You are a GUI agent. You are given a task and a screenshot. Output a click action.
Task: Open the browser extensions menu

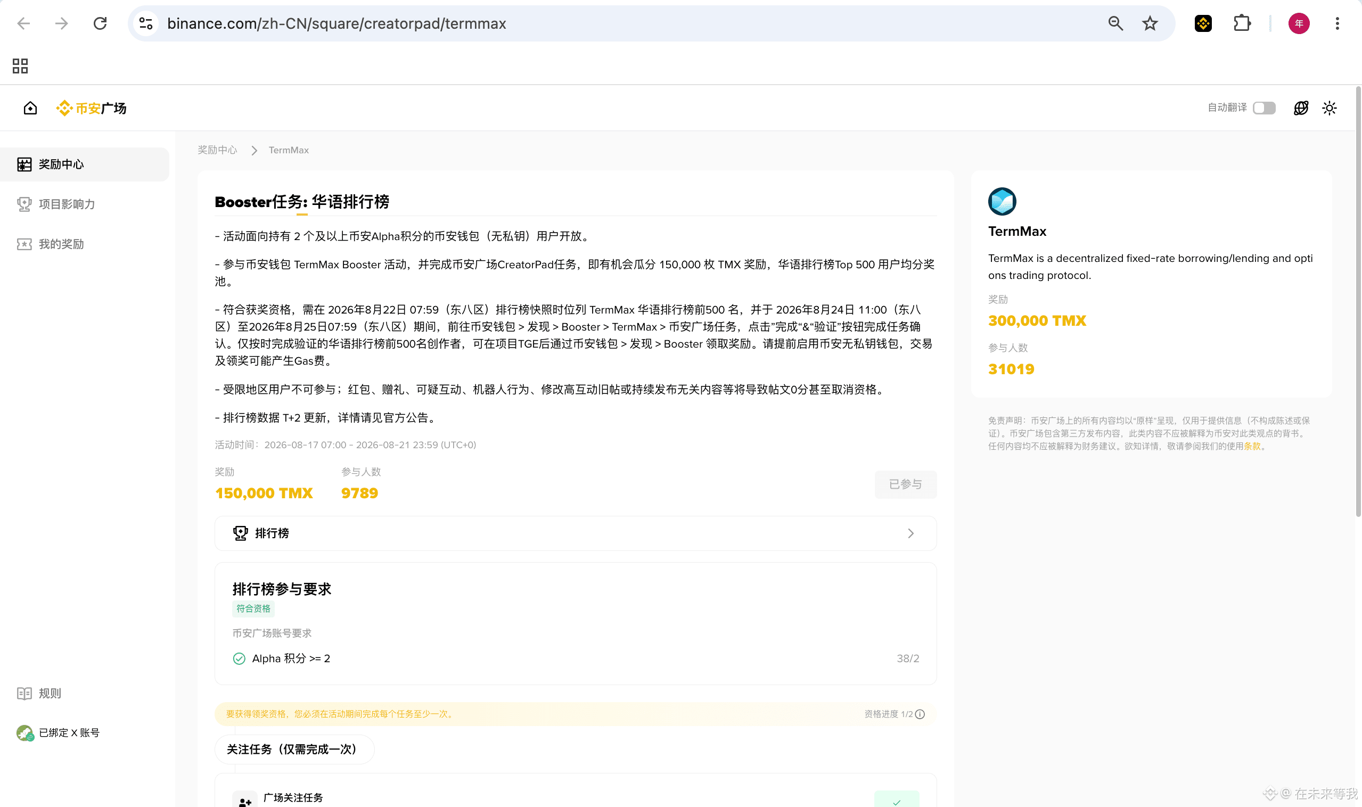[1242, 23]
